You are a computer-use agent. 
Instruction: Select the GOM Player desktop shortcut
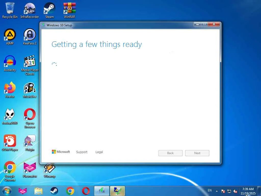(x=10, y=143)
